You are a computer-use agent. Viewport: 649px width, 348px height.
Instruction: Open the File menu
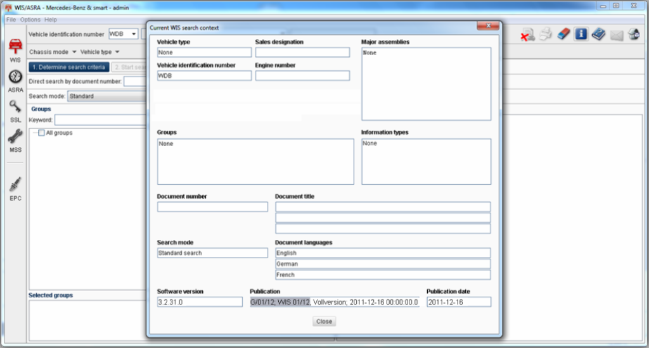click(11, 20)
